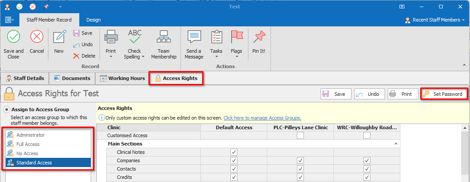Toggle Customised Access for PLC-Pilleys Lane Clinic
Image resolution: width=470 pixels, height=182 pixels.
click(300, 136)
